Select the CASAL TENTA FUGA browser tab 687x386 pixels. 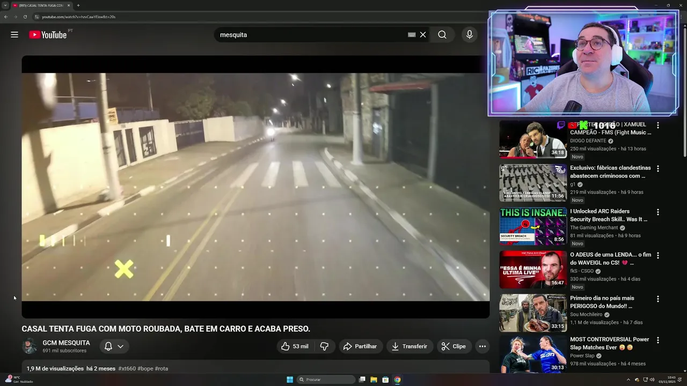tap(41, 5)
